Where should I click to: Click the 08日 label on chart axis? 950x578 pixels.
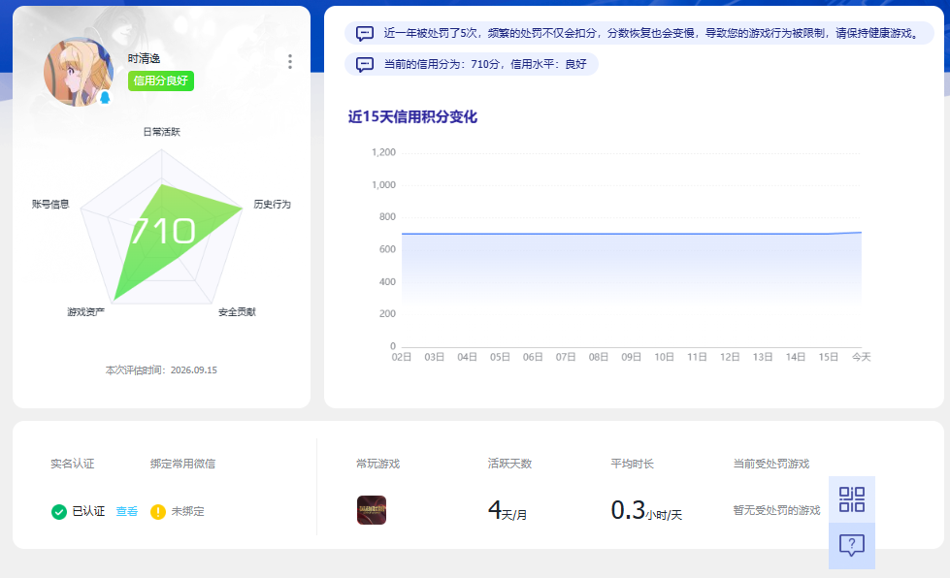[x=598, y=357]
